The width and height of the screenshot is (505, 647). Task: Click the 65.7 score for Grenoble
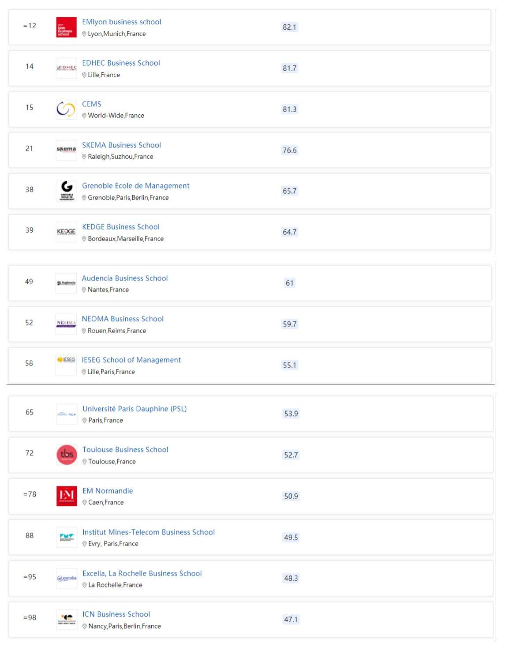point(290,191)
